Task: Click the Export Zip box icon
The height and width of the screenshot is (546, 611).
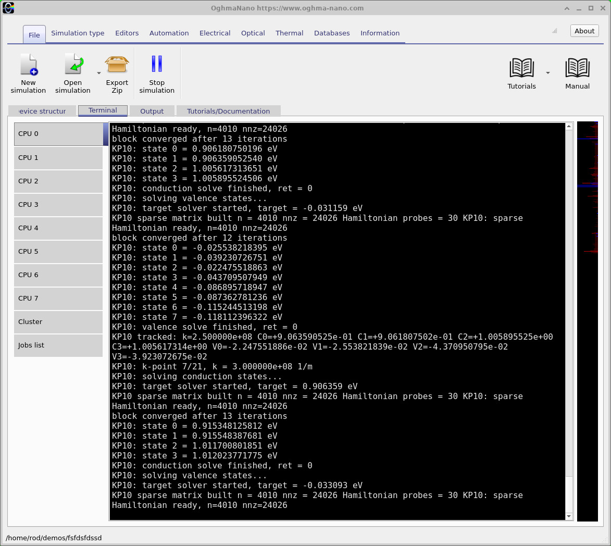Action: (117, 65)
